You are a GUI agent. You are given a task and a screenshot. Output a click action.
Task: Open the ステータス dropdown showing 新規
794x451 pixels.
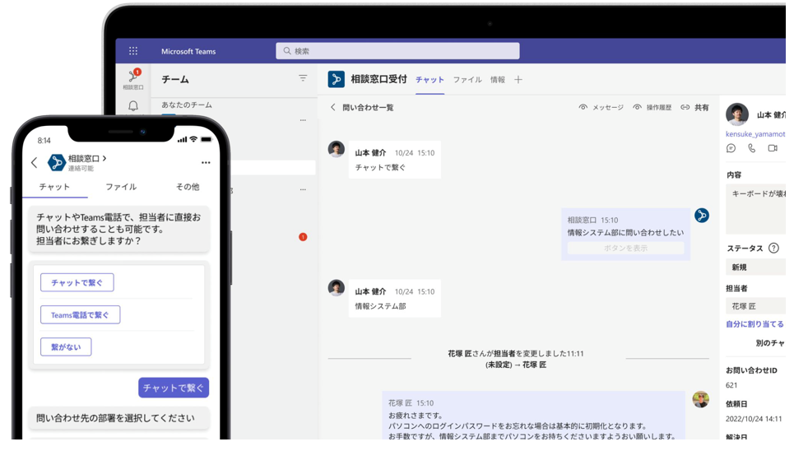756,267
